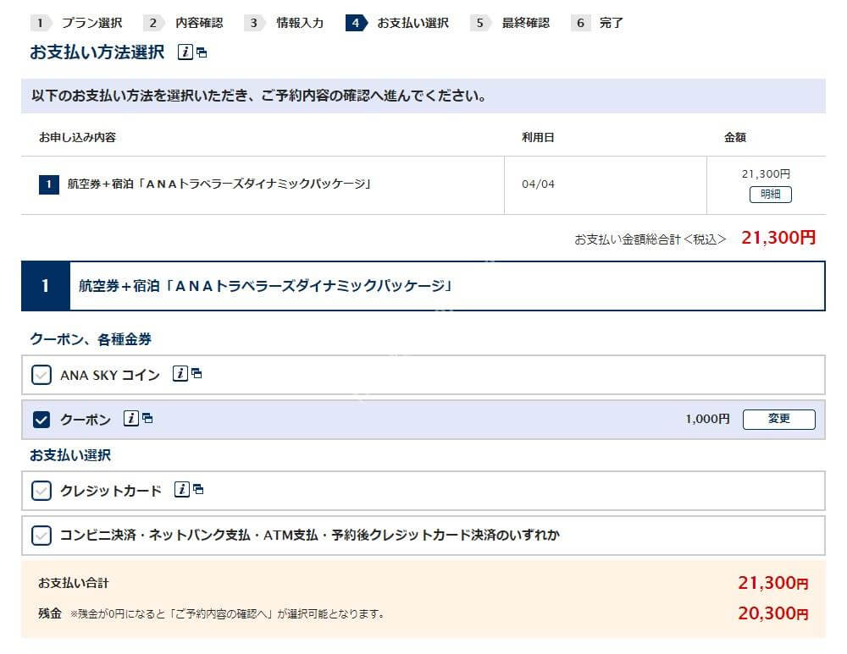Open new-window icon beside お支払い方法選択 heading

(x=202, y=53)
